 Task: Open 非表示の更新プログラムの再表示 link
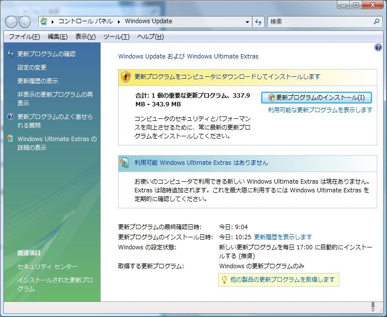coord(55,99)
